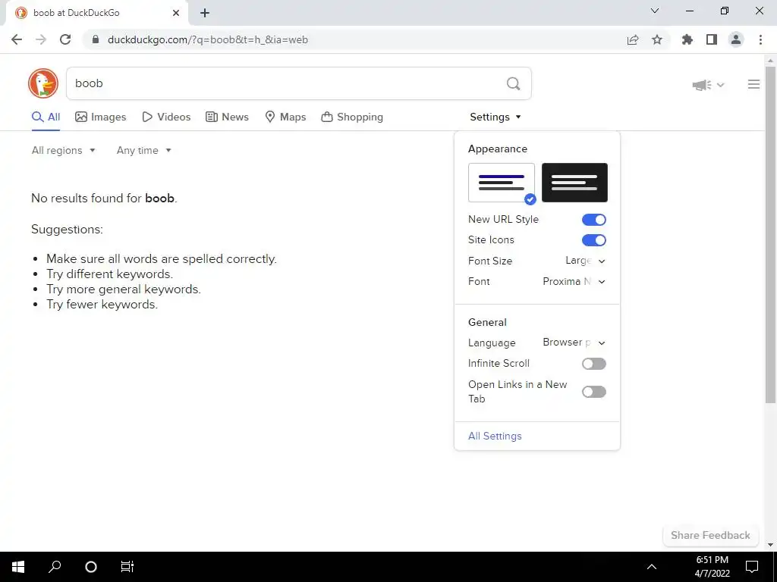Click Share Feedback button
Viewport: 777px width, 582px height.
tap(710, 536)
